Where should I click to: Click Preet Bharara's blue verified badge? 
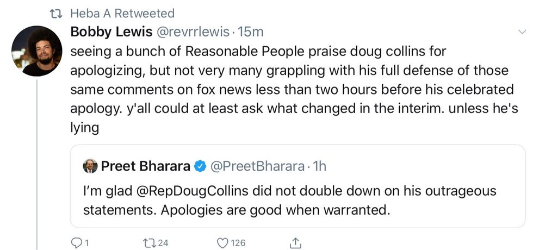199,166
